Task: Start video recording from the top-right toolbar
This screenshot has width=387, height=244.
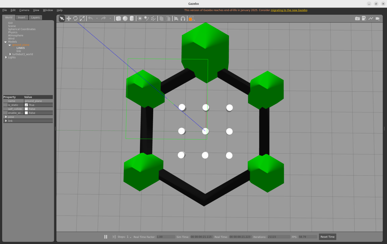Action: [x=378, y=18]
